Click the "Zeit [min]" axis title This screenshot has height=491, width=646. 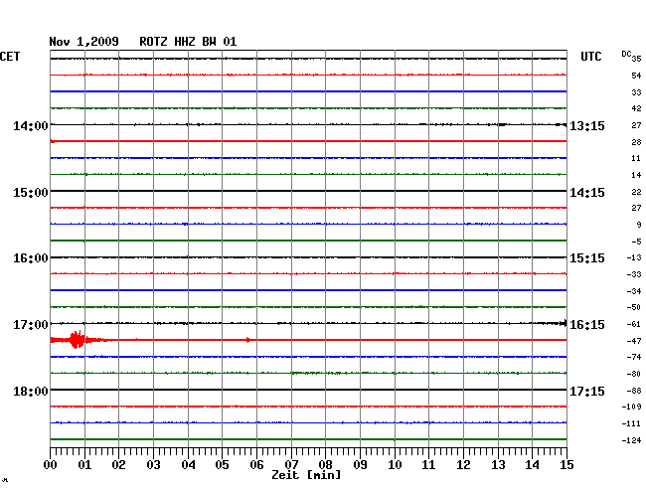point(306,475)
